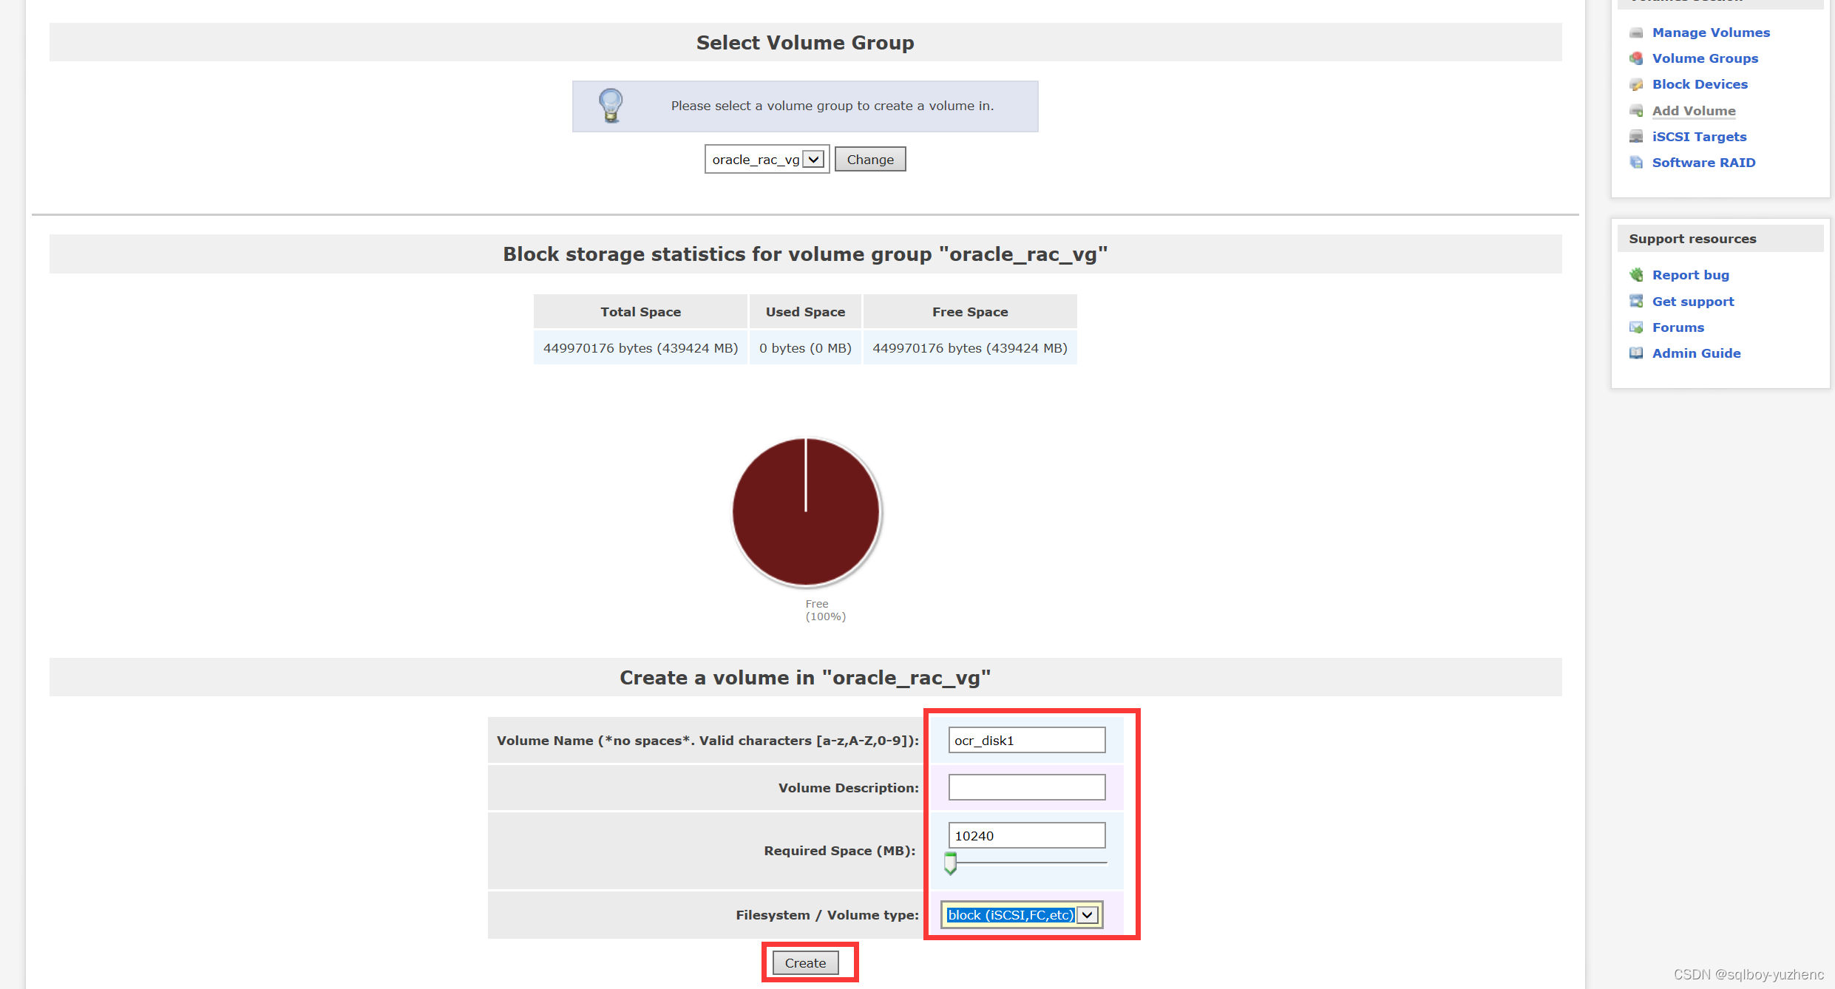Click the 'Filesystem / Volume type:' label

(827, 915)
